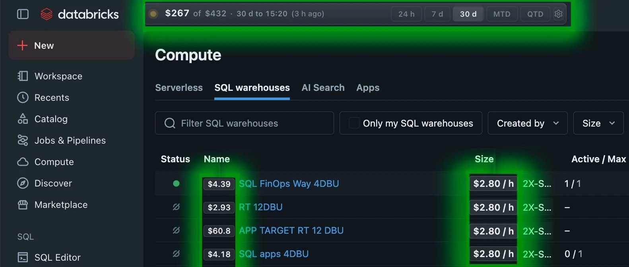
Task: Click the Compute cloud icon
Action: [x=23, y=162]
